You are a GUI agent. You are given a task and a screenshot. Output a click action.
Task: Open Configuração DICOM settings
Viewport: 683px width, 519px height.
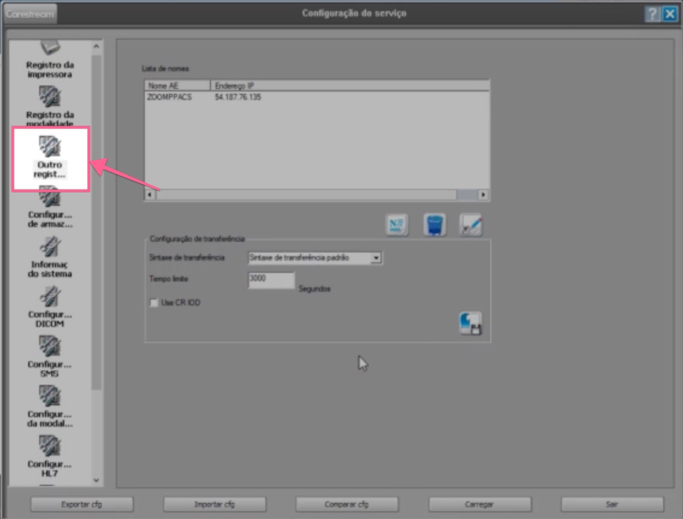49,307
